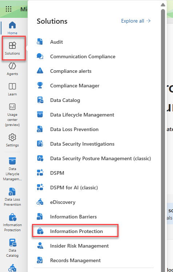The image size is (173, 272).
Task: Click the Information Protection lock icon in list
Action: click(x=40, y=231)
